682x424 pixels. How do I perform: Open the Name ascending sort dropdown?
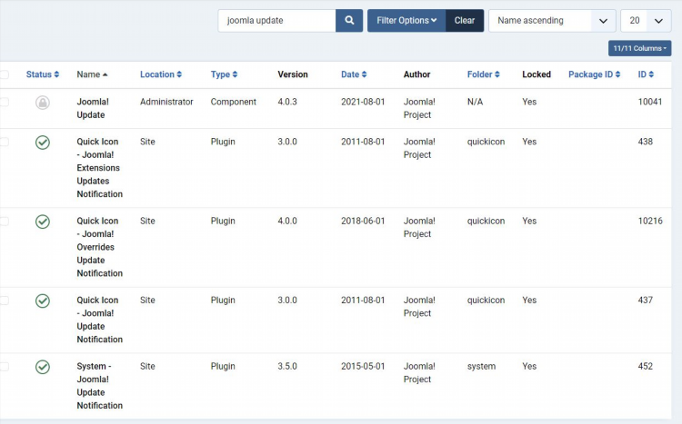point(552,20)
